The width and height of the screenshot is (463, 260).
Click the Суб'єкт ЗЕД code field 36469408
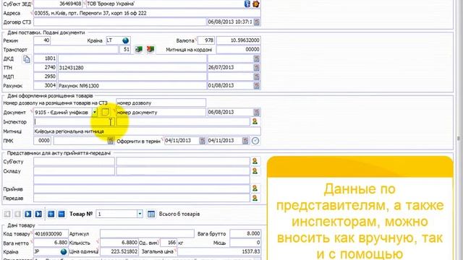coord(58,4)
